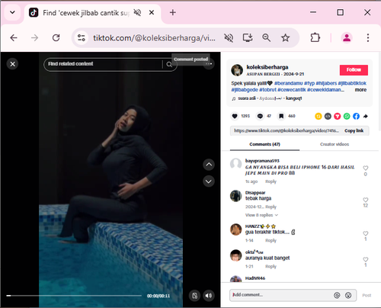The width and height of the screenshot is (381, 308).
Task: Go forward in browser
Action: [34, 38]
